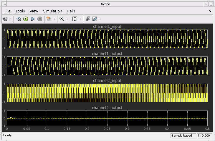Click the Step Back icon
Image resolution: width=215 pixels, height=141 pixels.
point(19,19)
